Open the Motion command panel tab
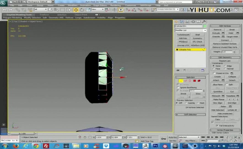This screenshot has width=243, height=149. [193, 22]
